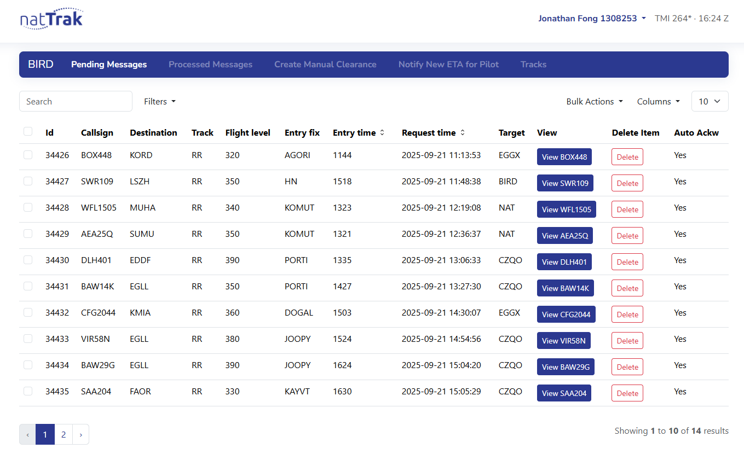Screen dimensions: 744x460
Task: Open the Columns dropdown
Action: click(x=659, y=101)
